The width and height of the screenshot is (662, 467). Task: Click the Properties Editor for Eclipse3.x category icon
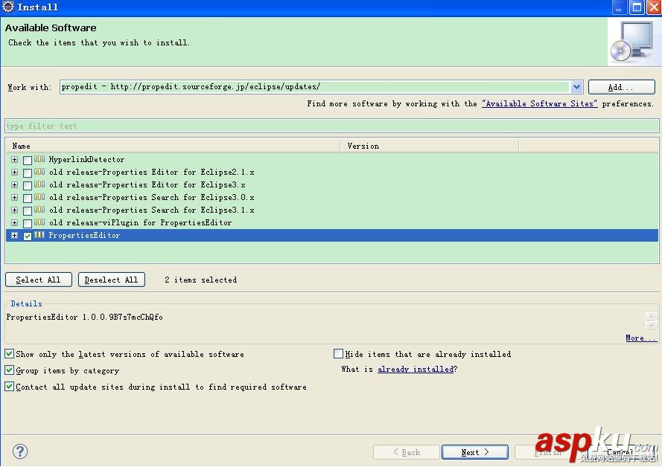(x=39, y=184)
